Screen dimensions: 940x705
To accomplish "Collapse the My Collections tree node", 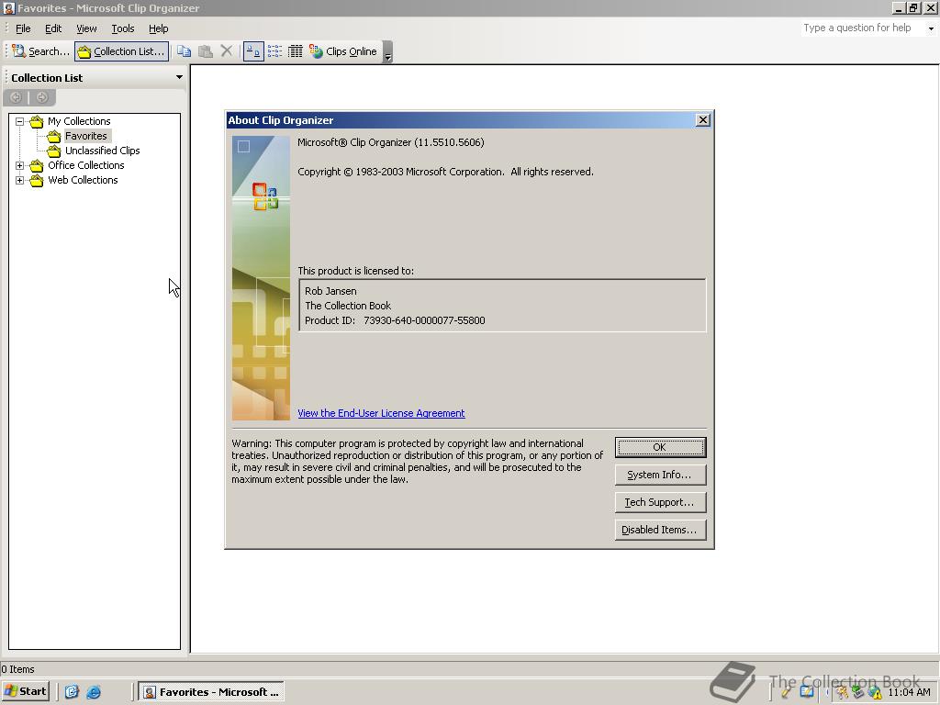I will pos(20,121).
